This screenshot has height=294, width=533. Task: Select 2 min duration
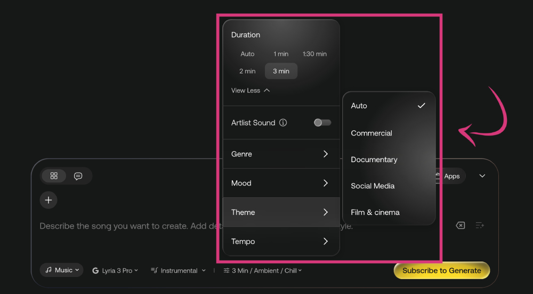(247, 71)
